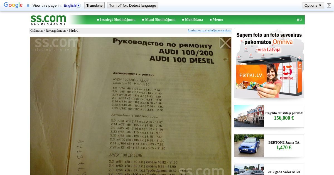Close the Google translate bar

pos(329,5)
